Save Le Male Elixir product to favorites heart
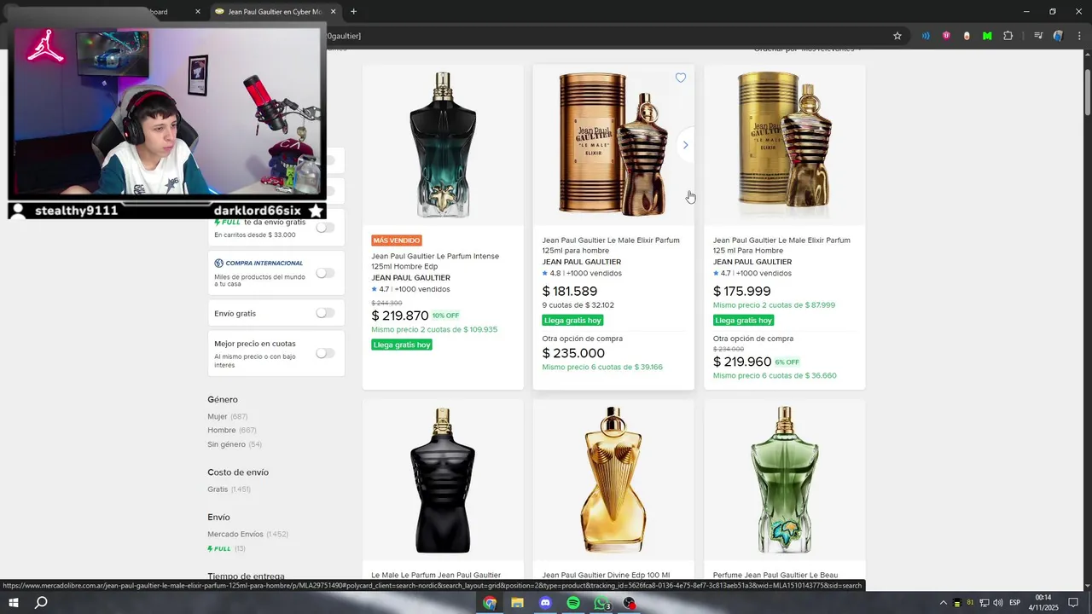The height and width of the screenshot is (614, 1092). (681, 78)
